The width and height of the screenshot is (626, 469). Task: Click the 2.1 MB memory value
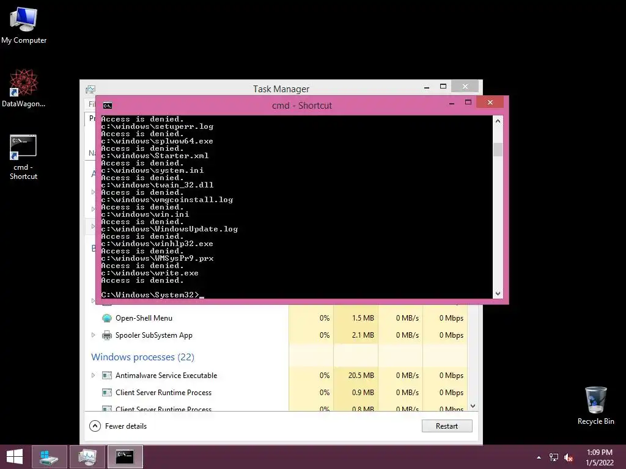pos(363,335)
